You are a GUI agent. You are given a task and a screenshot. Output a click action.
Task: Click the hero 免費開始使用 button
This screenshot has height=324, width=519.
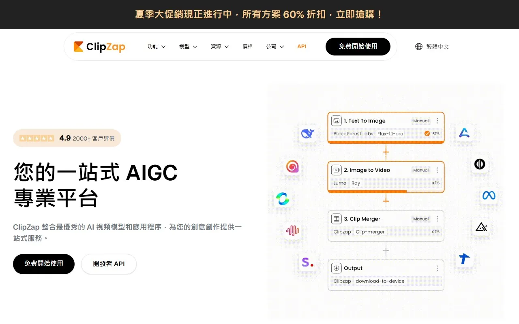click(x=44, y=264)
